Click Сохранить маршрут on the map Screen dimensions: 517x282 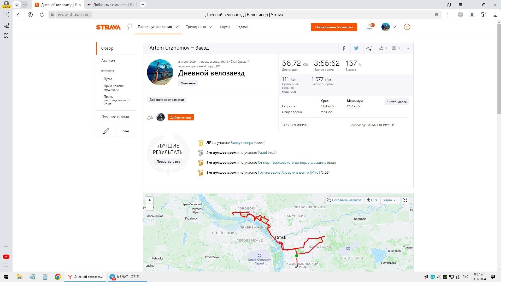click(344, 200)
